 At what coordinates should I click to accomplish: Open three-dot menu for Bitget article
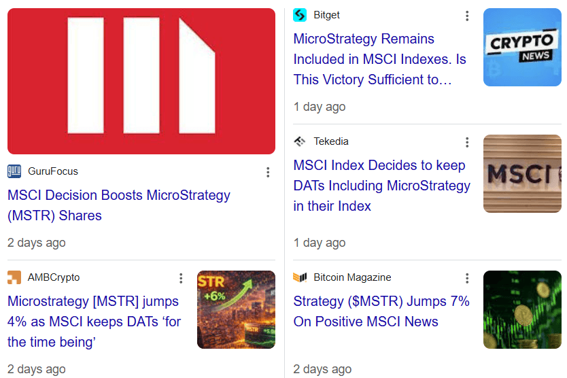[467, 16]
